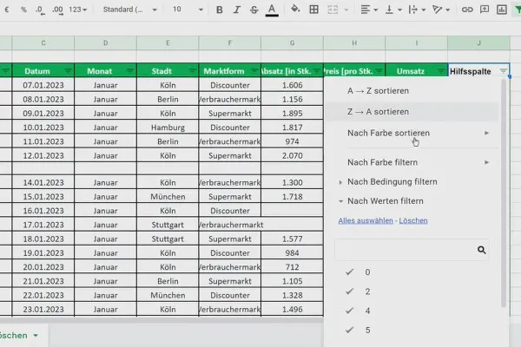Open Nach Farbe filtern submenu
Image resolution: width=521 pixels, height=347 pixels.
(412, 162)
